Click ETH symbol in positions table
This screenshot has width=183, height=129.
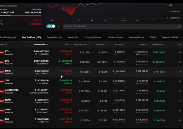tap(7, 51)
